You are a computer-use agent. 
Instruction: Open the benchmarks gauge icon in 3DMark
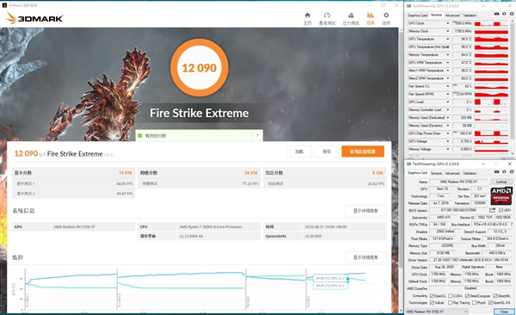(x=327, y=15)
